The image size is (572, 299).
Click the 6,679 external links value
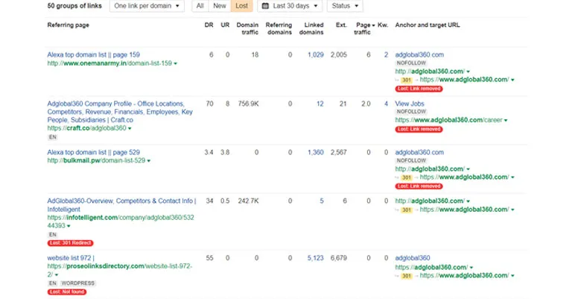(x=339, y=258)
